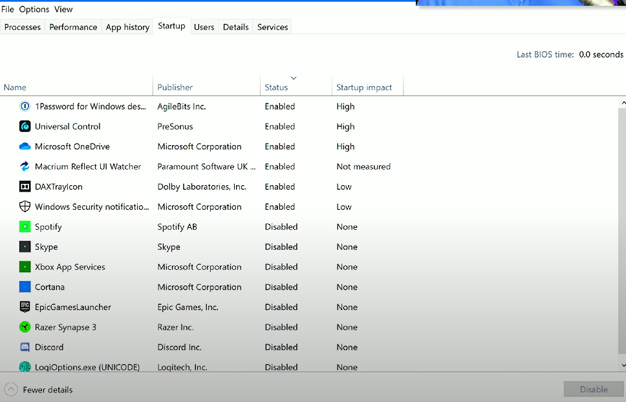Image resolution: width=626 pixels, height=402 pixels.
Task: Click the Epic Games, Inc. publisher cell
Action: [188, 307]
